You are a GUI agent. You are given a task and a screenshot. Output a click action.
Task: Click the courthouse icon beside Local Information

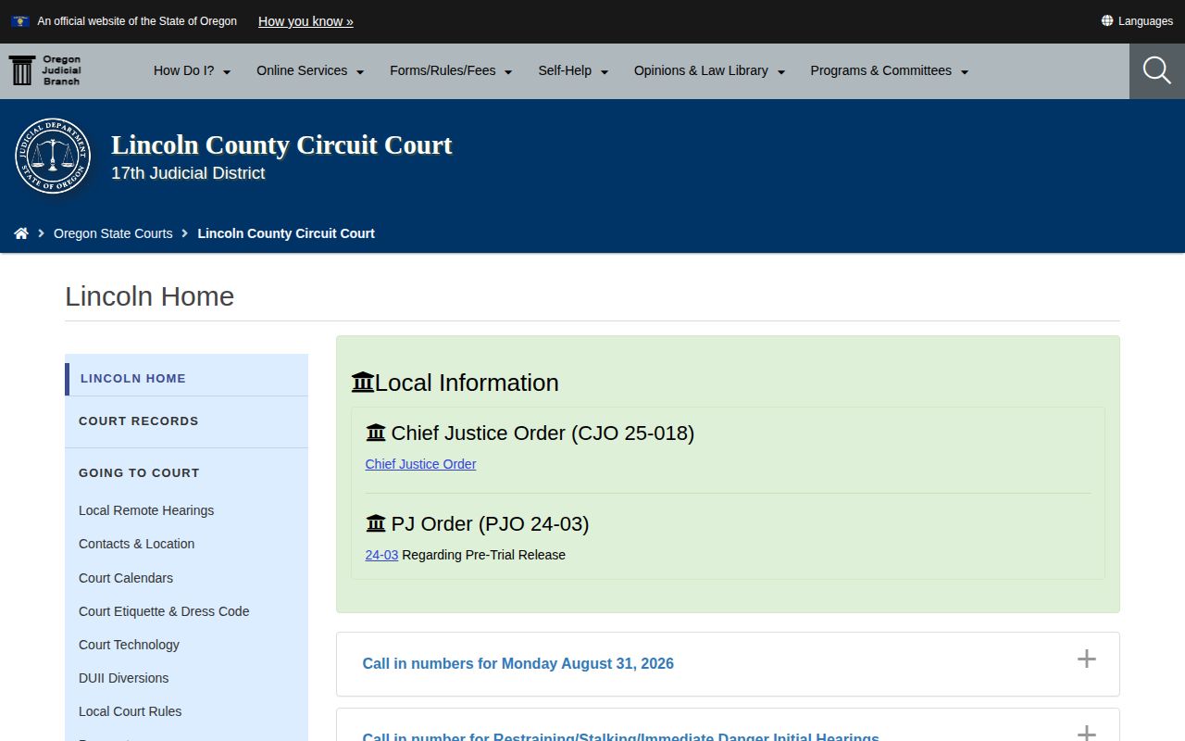coord(363,382)
